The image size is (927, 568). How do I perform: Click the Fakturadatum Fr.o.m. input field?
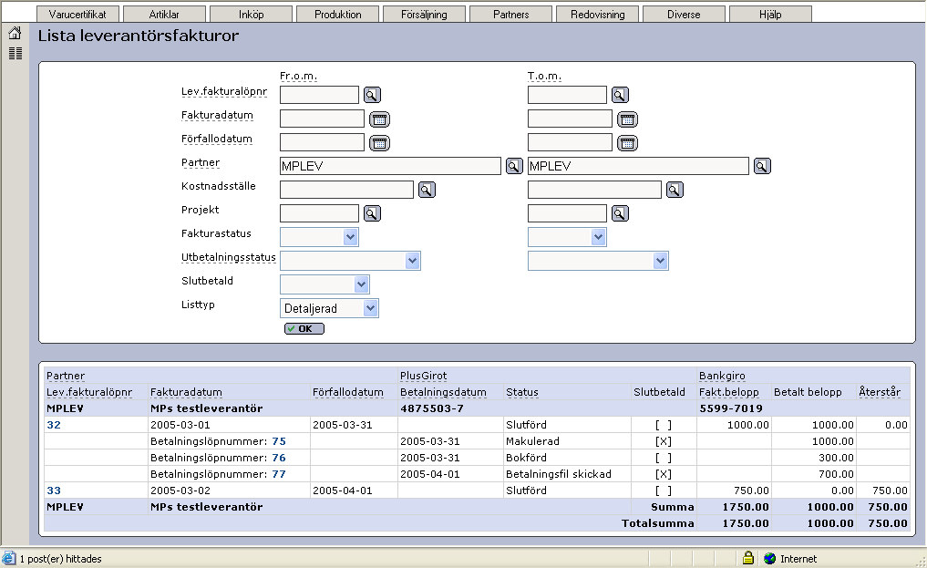(322, 119)
